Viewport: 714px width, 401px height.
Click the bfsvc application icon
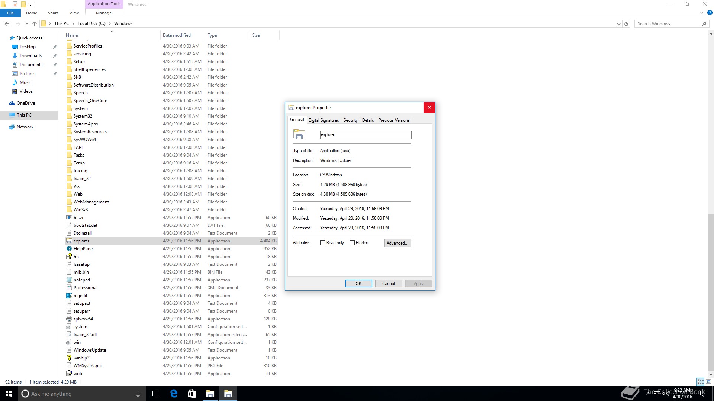[x=69, y=218]
